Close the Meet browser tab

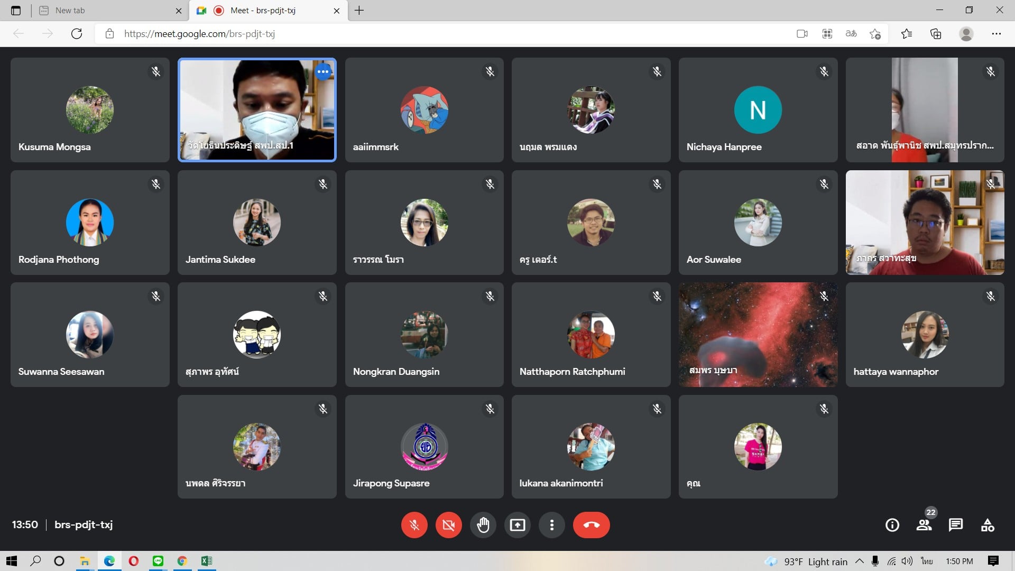337,11
